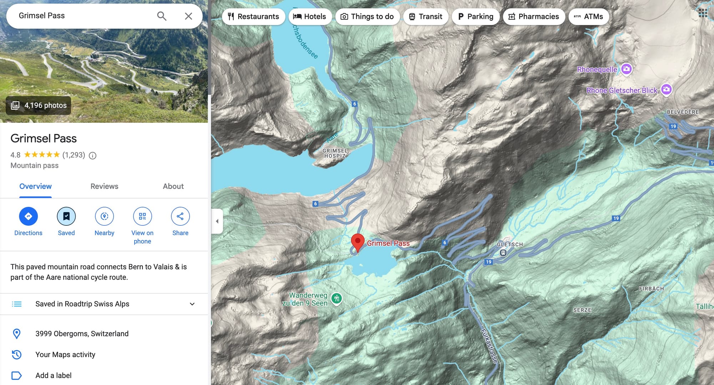Select the Rhonequelle camera marker
Image resolution: width=714 pixels, height=385 pixels.
[x=627, y=69]
